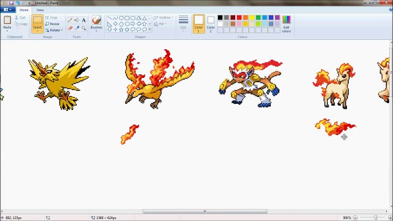Save using the title bar Save icon
This screenshot has height=221, width=393.
coord(11,3)
